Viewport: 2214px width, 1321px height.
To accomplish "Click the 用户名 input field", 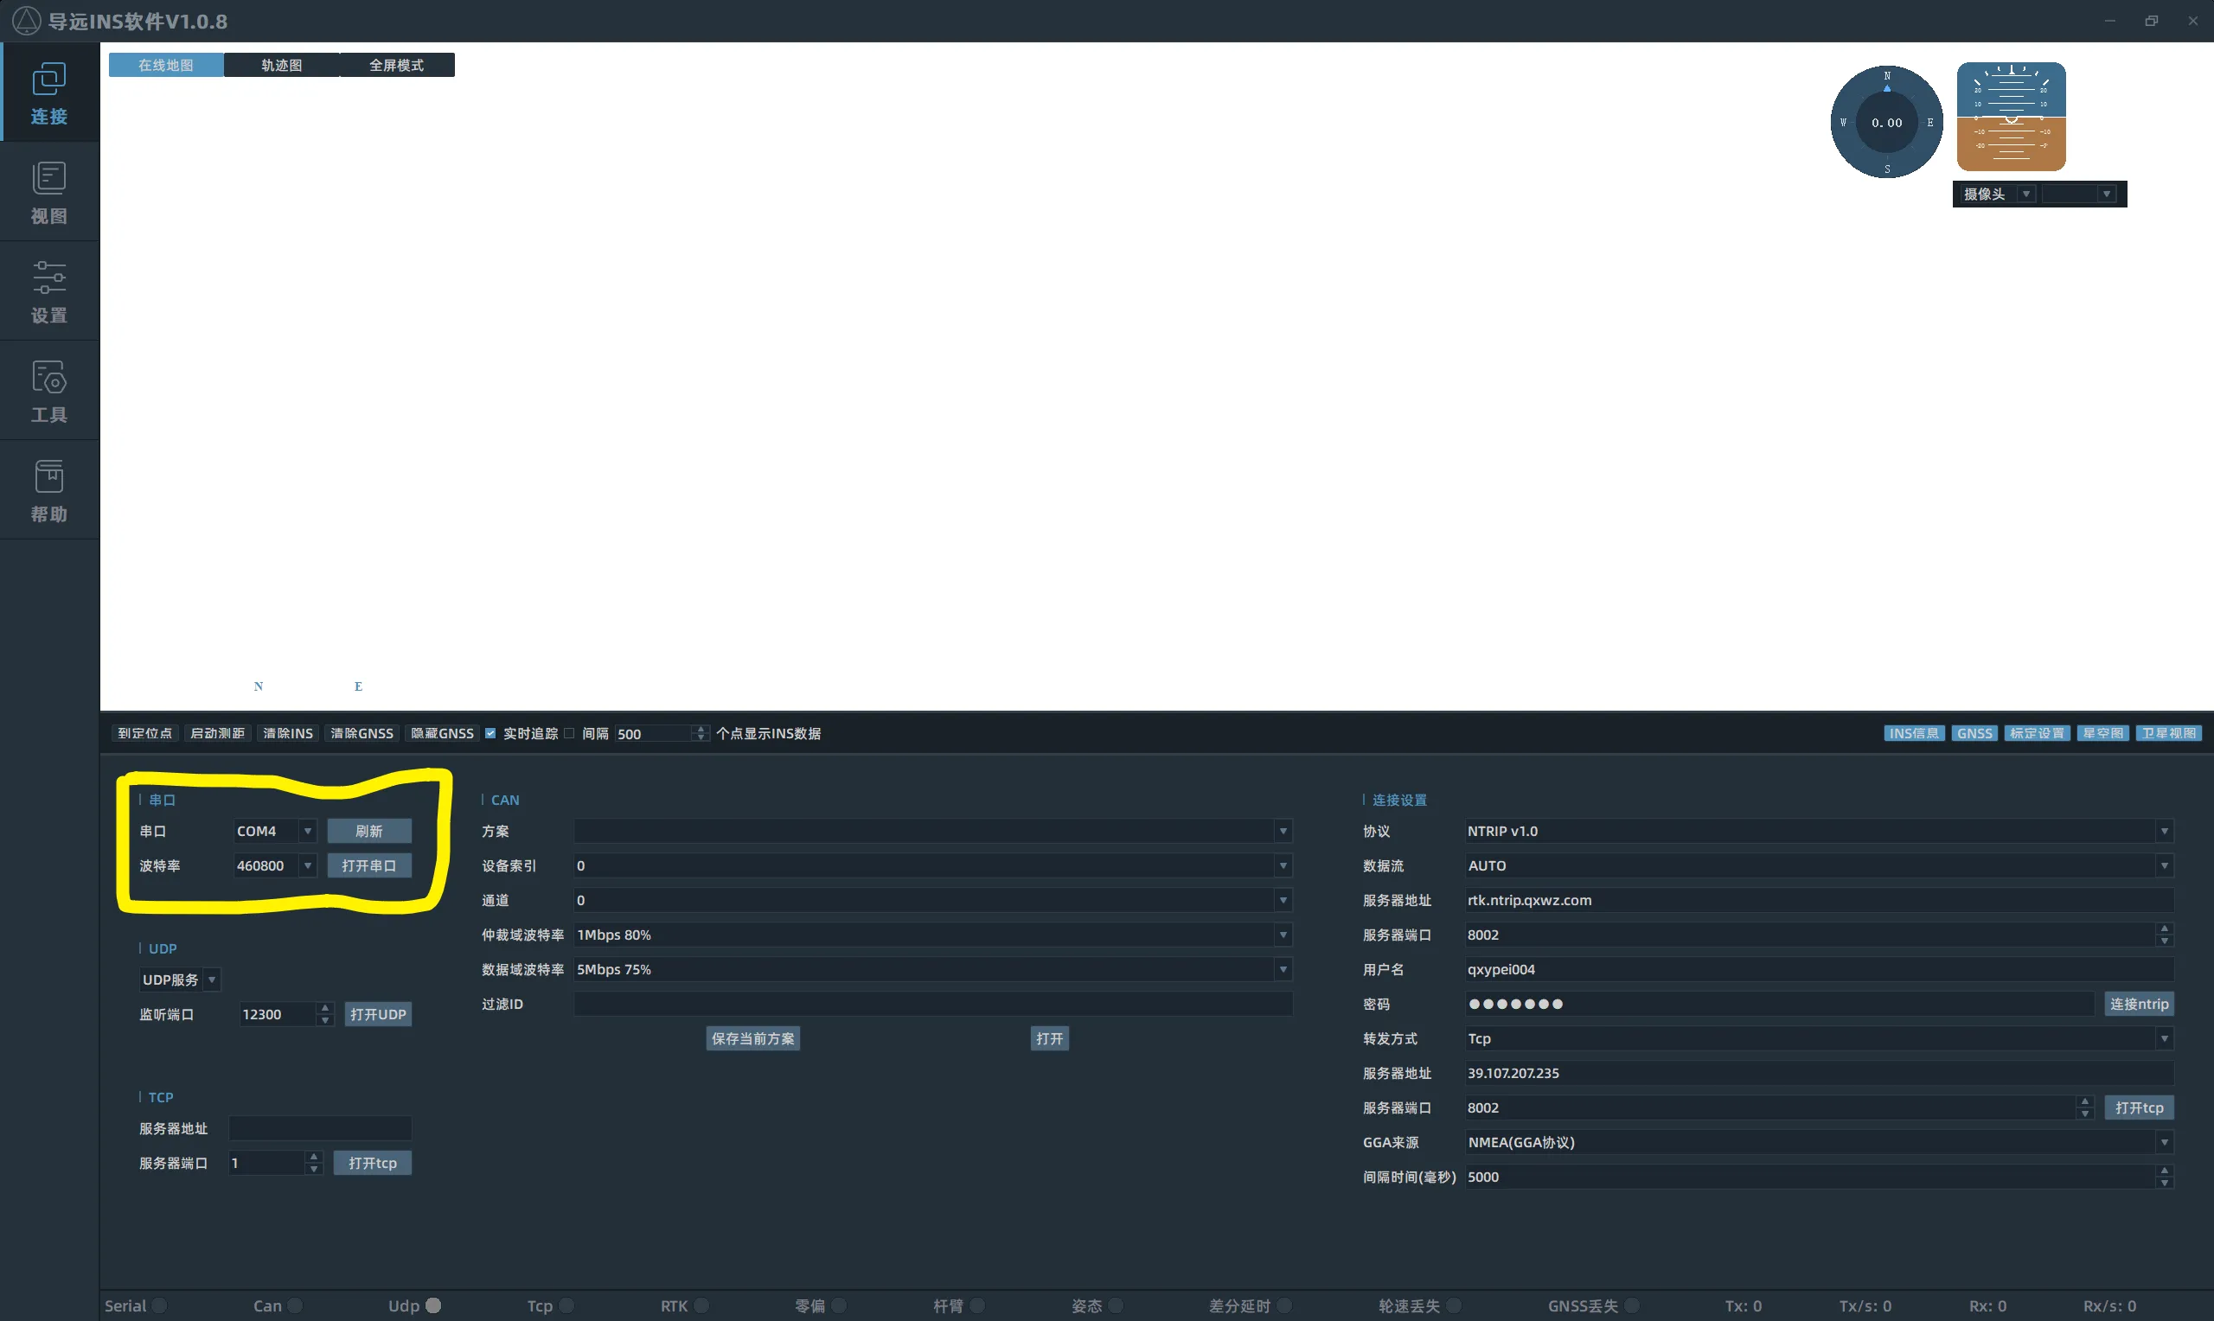I will pyautogui.click(x=1816, y=968).
